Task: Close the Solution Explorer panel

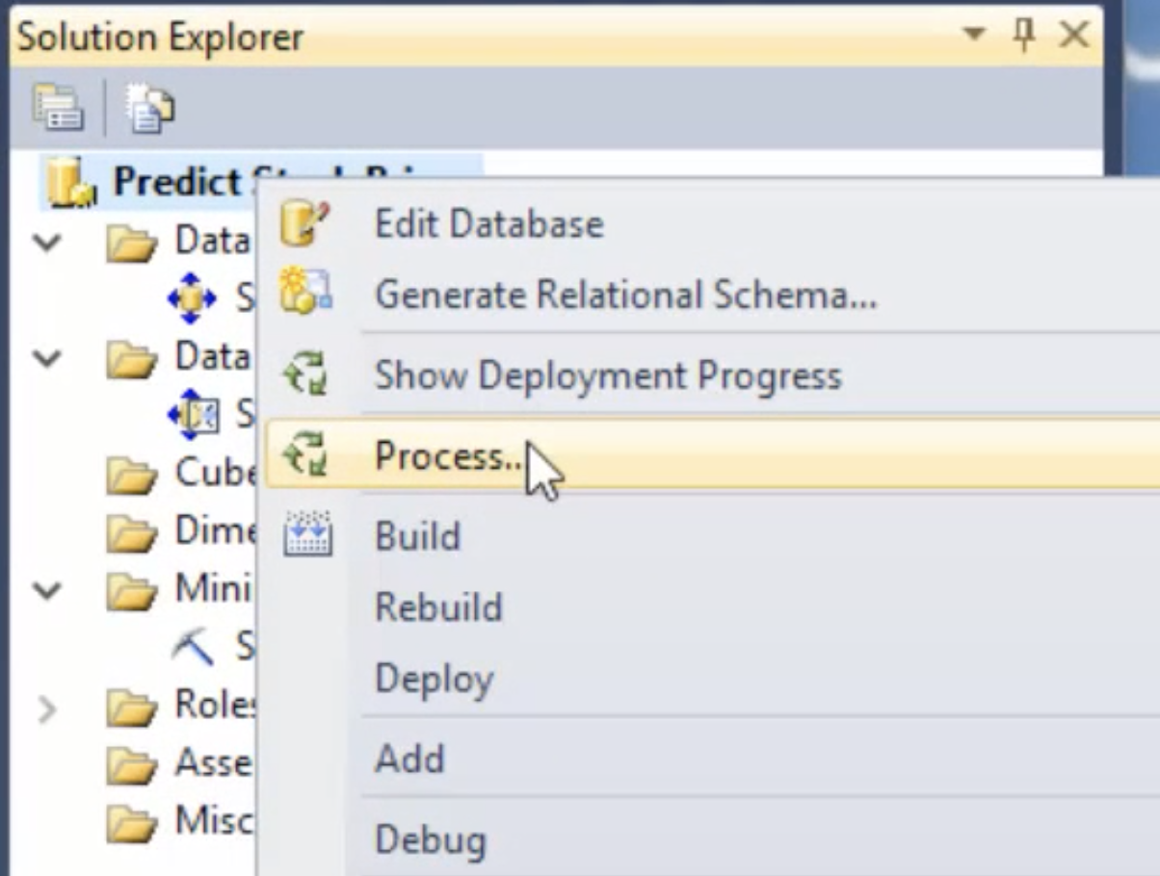Action: 1073,36
